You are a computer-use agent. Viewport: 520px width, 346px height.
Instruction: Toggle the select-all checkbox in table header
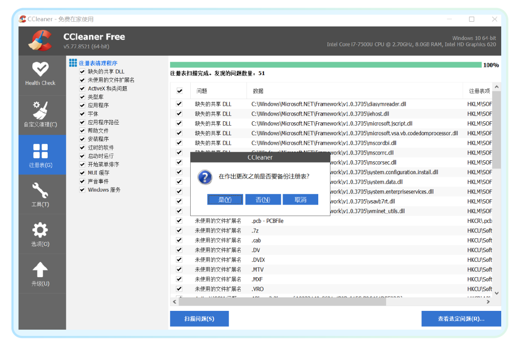180,91
